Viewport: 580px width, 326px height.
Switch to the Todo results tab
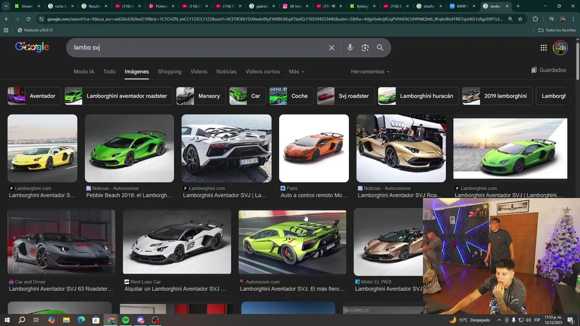point(109,72)
